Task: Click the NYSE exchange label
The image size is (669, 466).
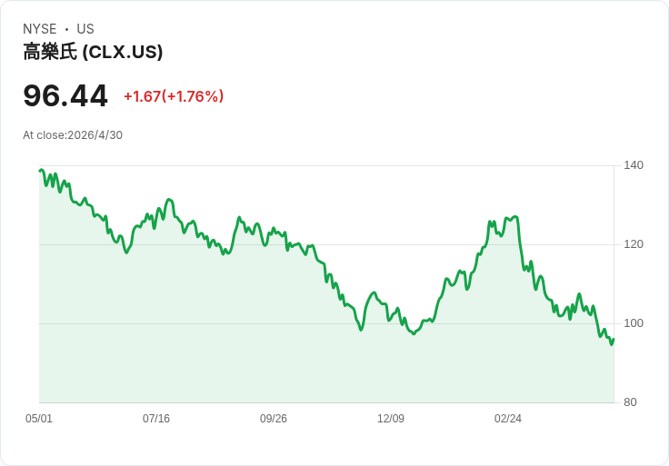Action: (40, 29)
